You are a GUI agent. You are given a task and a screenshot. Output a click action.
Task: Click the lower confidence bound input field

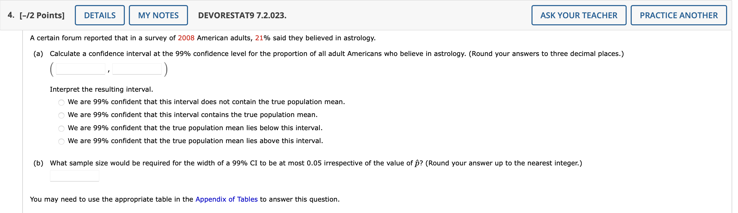tap(80, 69)
